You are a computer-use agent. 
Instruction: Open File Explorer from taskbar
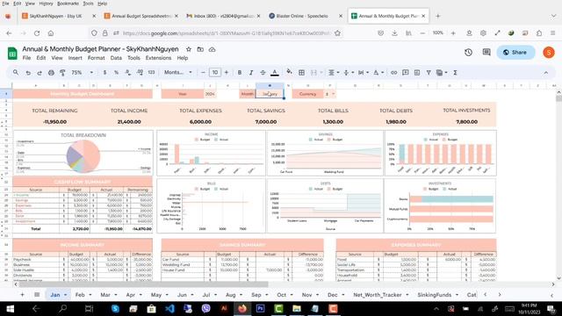pyautogui.click(x=297, y=308)
